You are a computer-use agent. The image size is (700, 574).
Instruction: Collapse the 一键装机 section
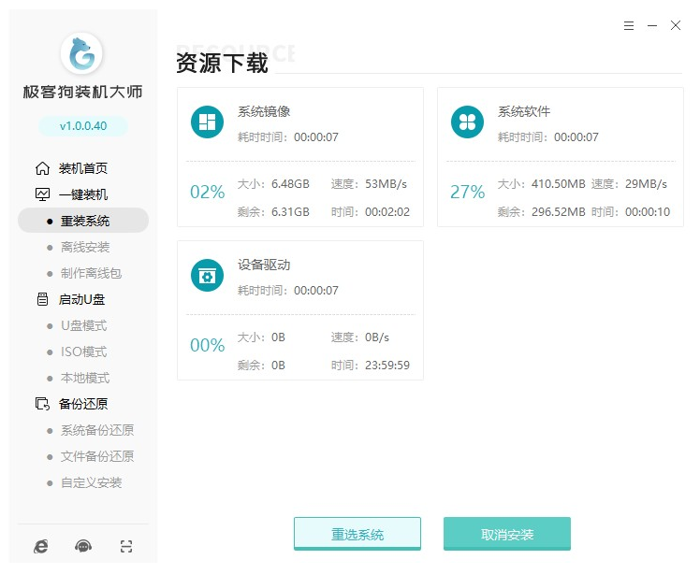coord(82,194)
